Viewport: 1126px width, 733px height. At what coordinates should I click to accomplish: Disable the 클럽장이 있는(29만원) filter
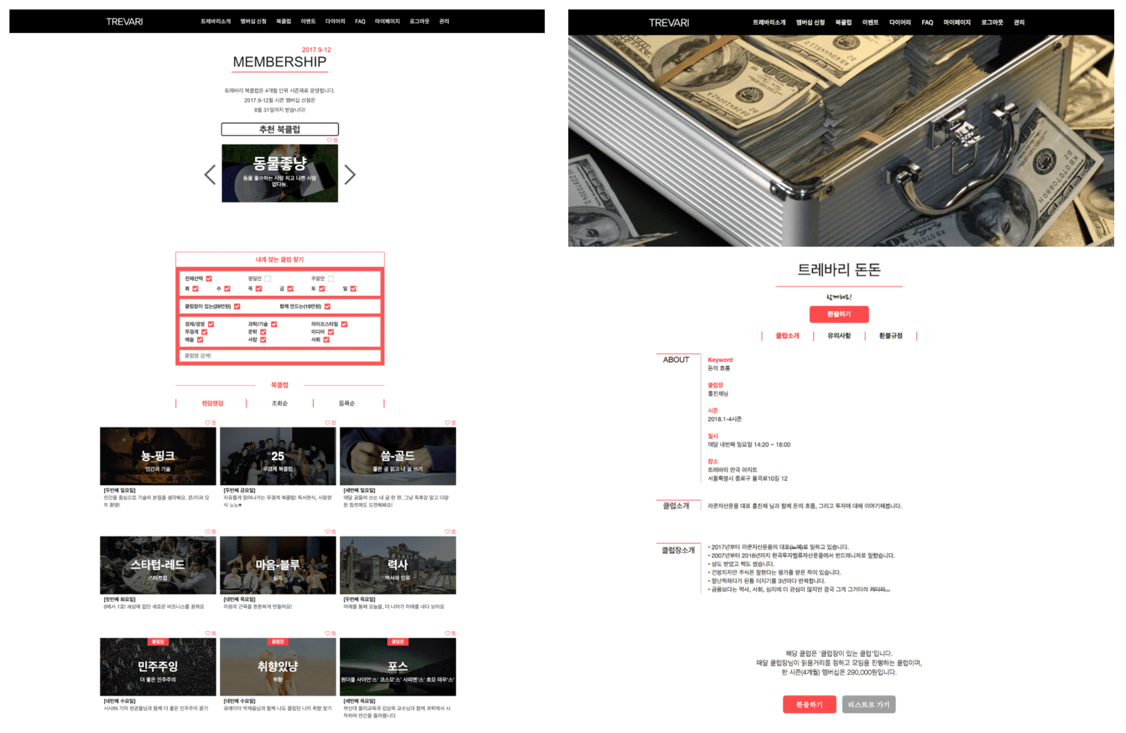tap(237, 306)
